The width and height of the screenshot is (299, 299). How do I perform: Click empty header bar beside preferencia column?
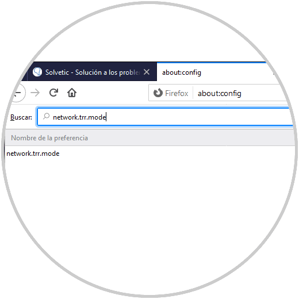click(191, 138)
